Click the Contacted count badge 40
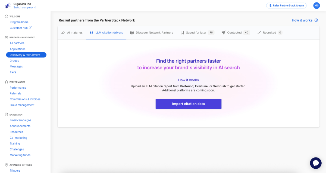The width and height of the screenshot is (326, 173). (247, 33)
